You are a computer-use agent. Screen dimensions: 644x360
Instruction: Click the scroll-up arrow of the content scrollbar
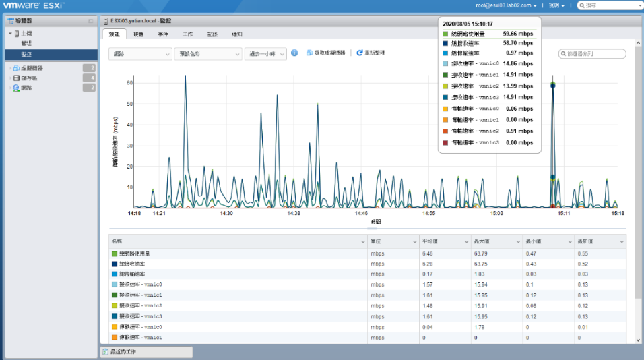click(x=638, y=43)
